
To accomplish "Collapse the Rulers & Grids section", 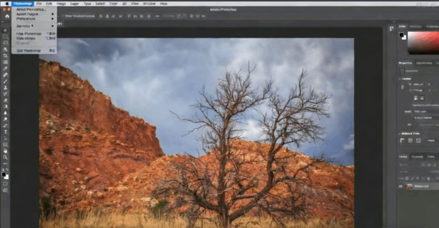I will pos(399,134).
